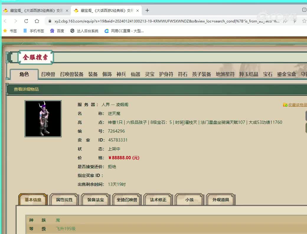This screenshot has width=307, height=234.
Task: Click the 全服搜索 banner button
Action: 35,57
